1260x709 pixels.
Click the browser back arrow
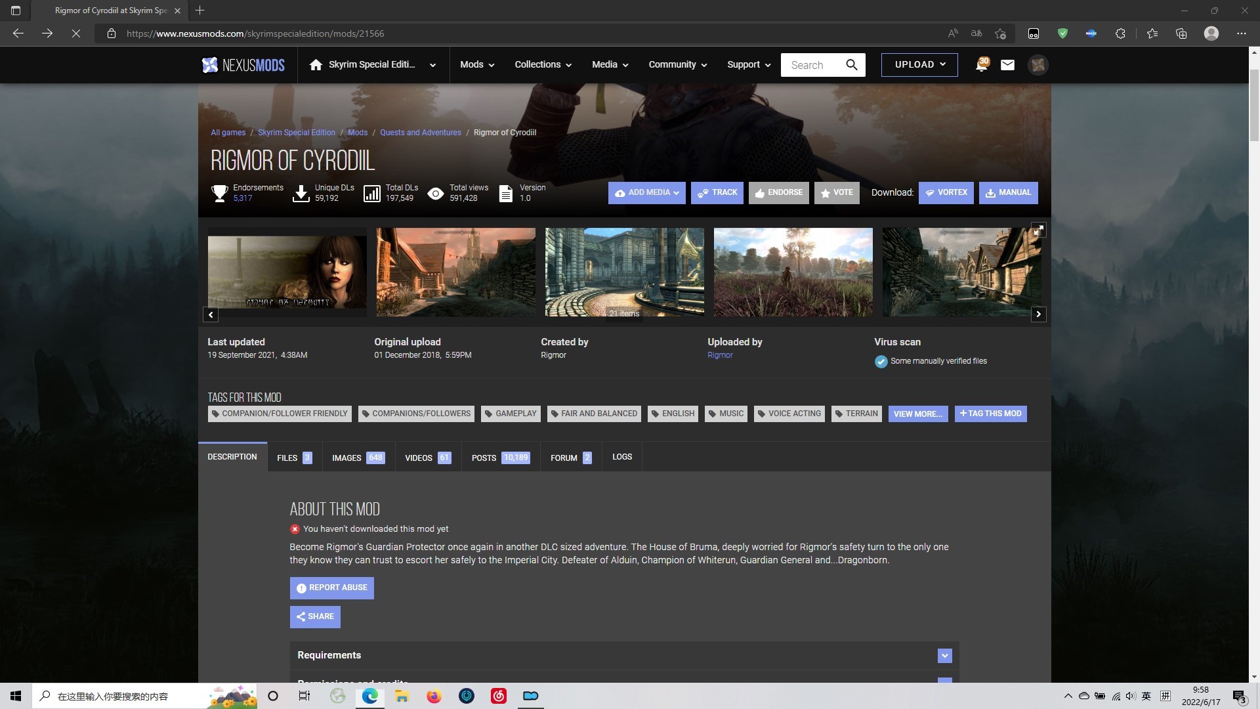pos(18,33)
